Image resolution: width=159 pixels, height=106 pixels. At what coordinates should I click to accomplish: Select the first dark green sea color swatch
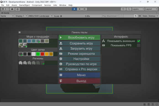20,41
